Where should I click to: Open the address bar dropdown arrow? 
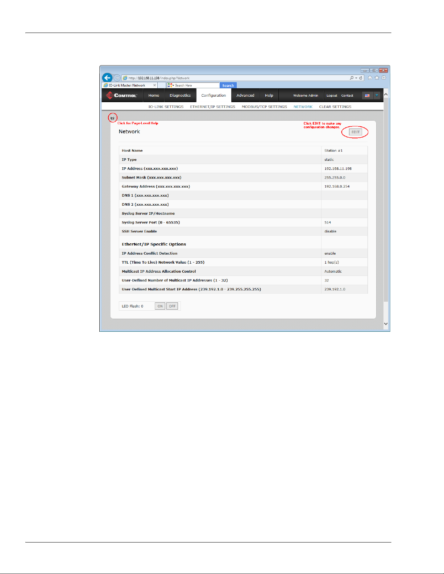[x=356, y=78]
